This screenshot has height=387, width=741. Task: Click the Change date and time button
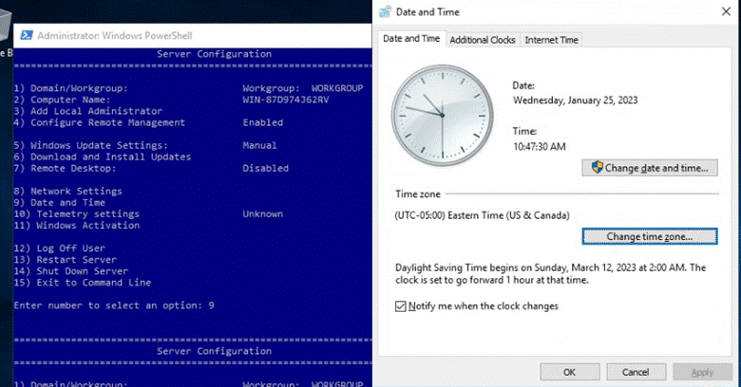click(x=650, y=168)
